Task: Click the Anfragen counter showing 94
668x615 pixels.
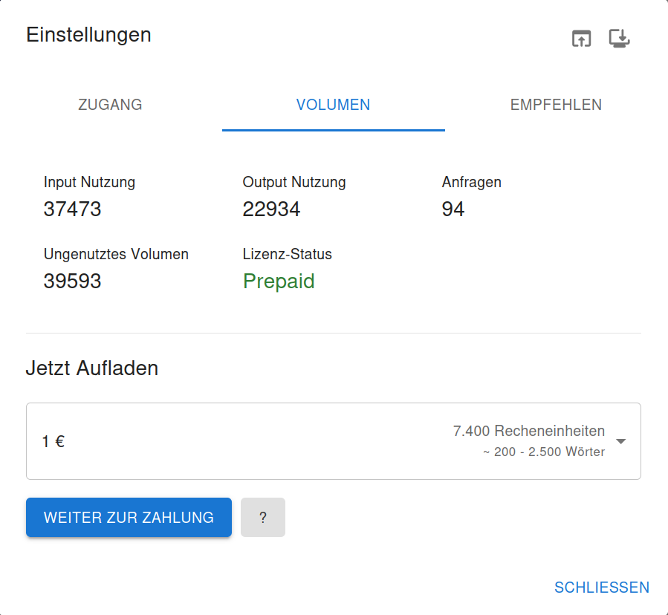Action: coord(453,209)
